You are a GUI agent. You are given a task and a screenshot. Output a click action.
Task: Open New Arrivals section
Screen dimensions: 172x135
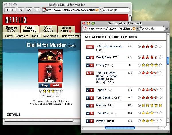(51, 36)
